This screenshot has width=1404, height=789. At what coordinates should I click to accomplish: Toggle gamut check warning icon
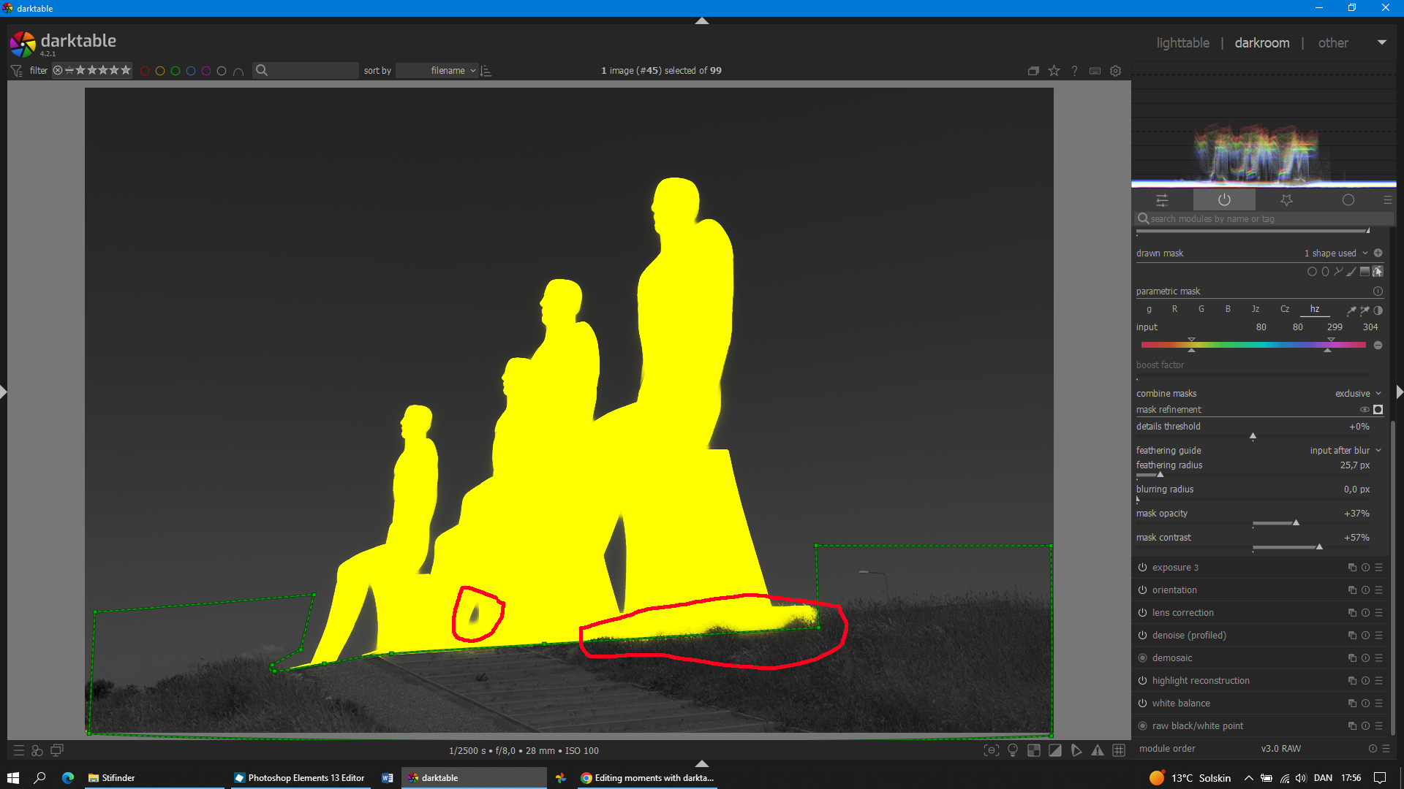coord(1098,750)
